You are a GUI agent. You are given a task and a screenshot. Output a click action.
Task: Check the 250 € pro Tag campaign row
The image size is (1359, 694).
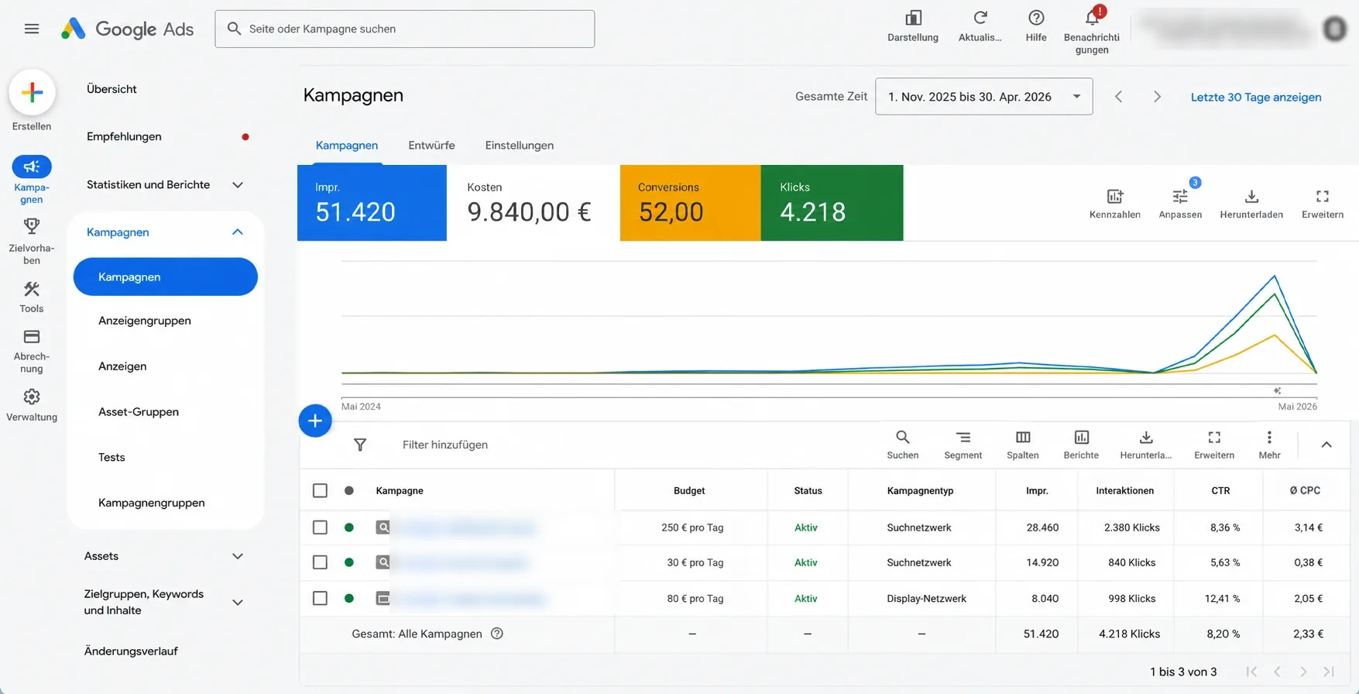(320, 527)
